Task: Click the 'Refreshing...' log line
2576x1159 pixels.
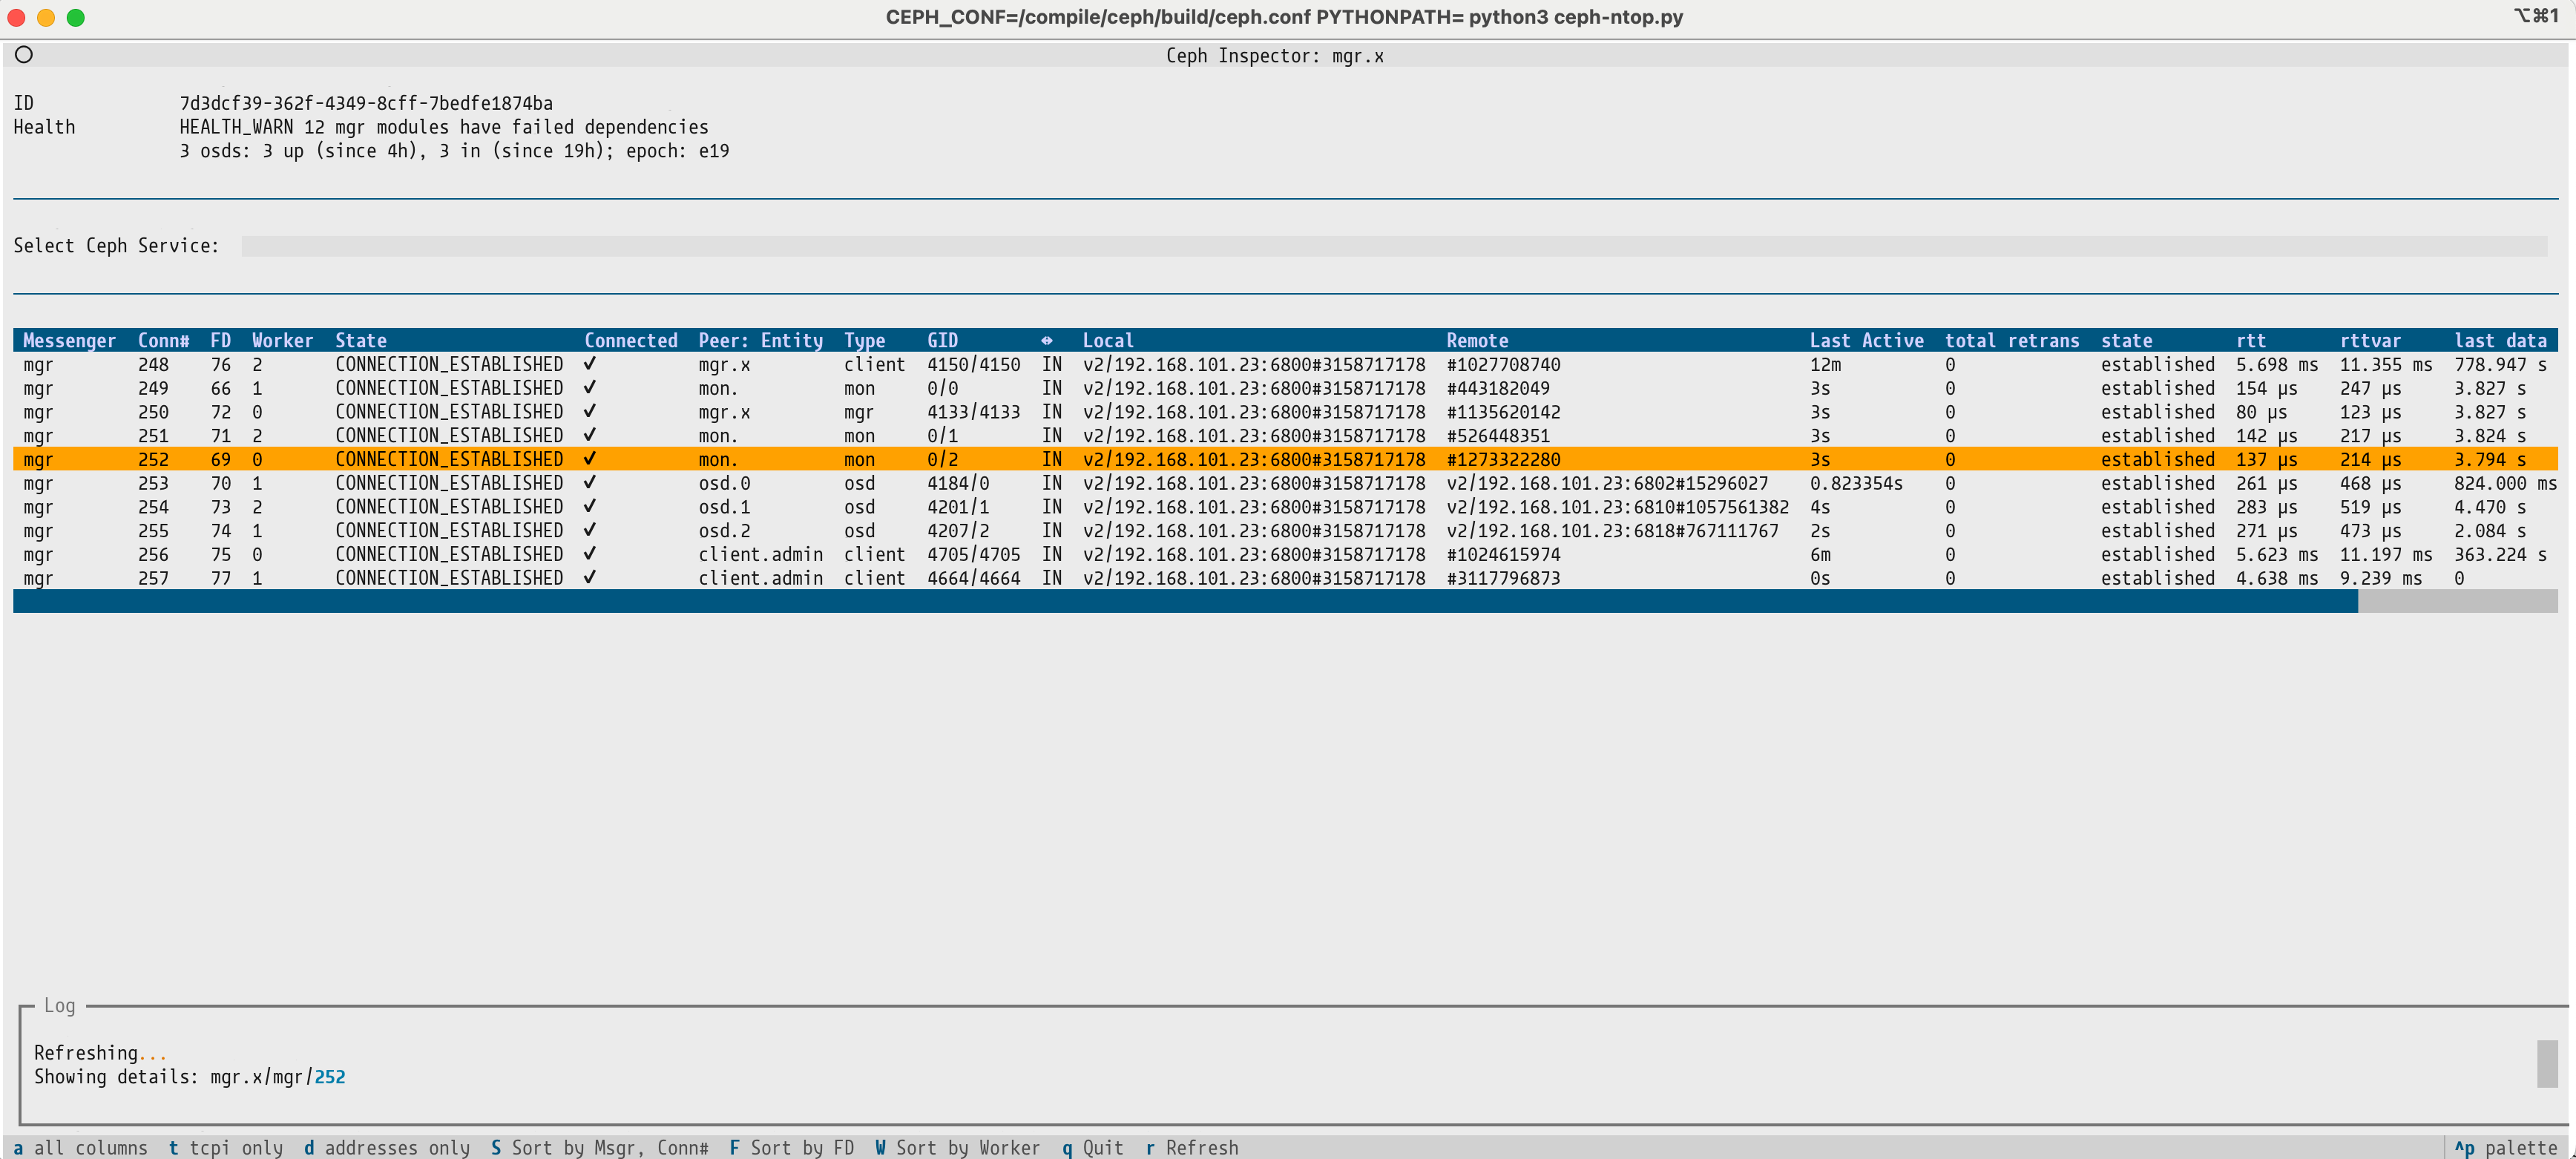Action: tap(100, 1053)
